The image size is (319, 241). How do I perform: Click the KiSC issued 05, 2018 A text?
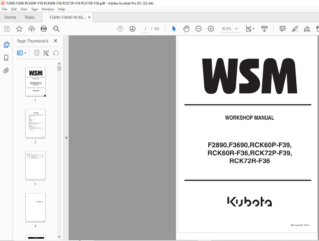click(x=300, y=225)
